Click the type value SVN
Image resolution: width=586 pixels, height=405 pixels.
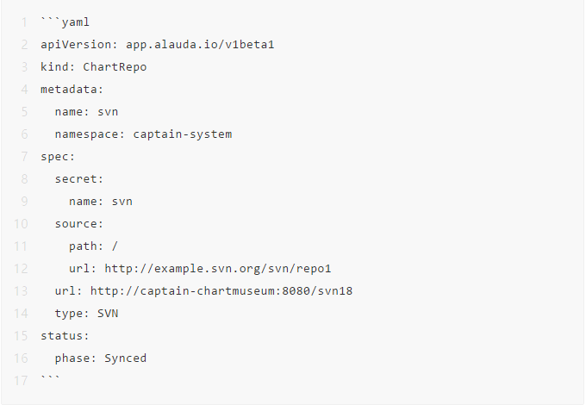click(108, 313)
